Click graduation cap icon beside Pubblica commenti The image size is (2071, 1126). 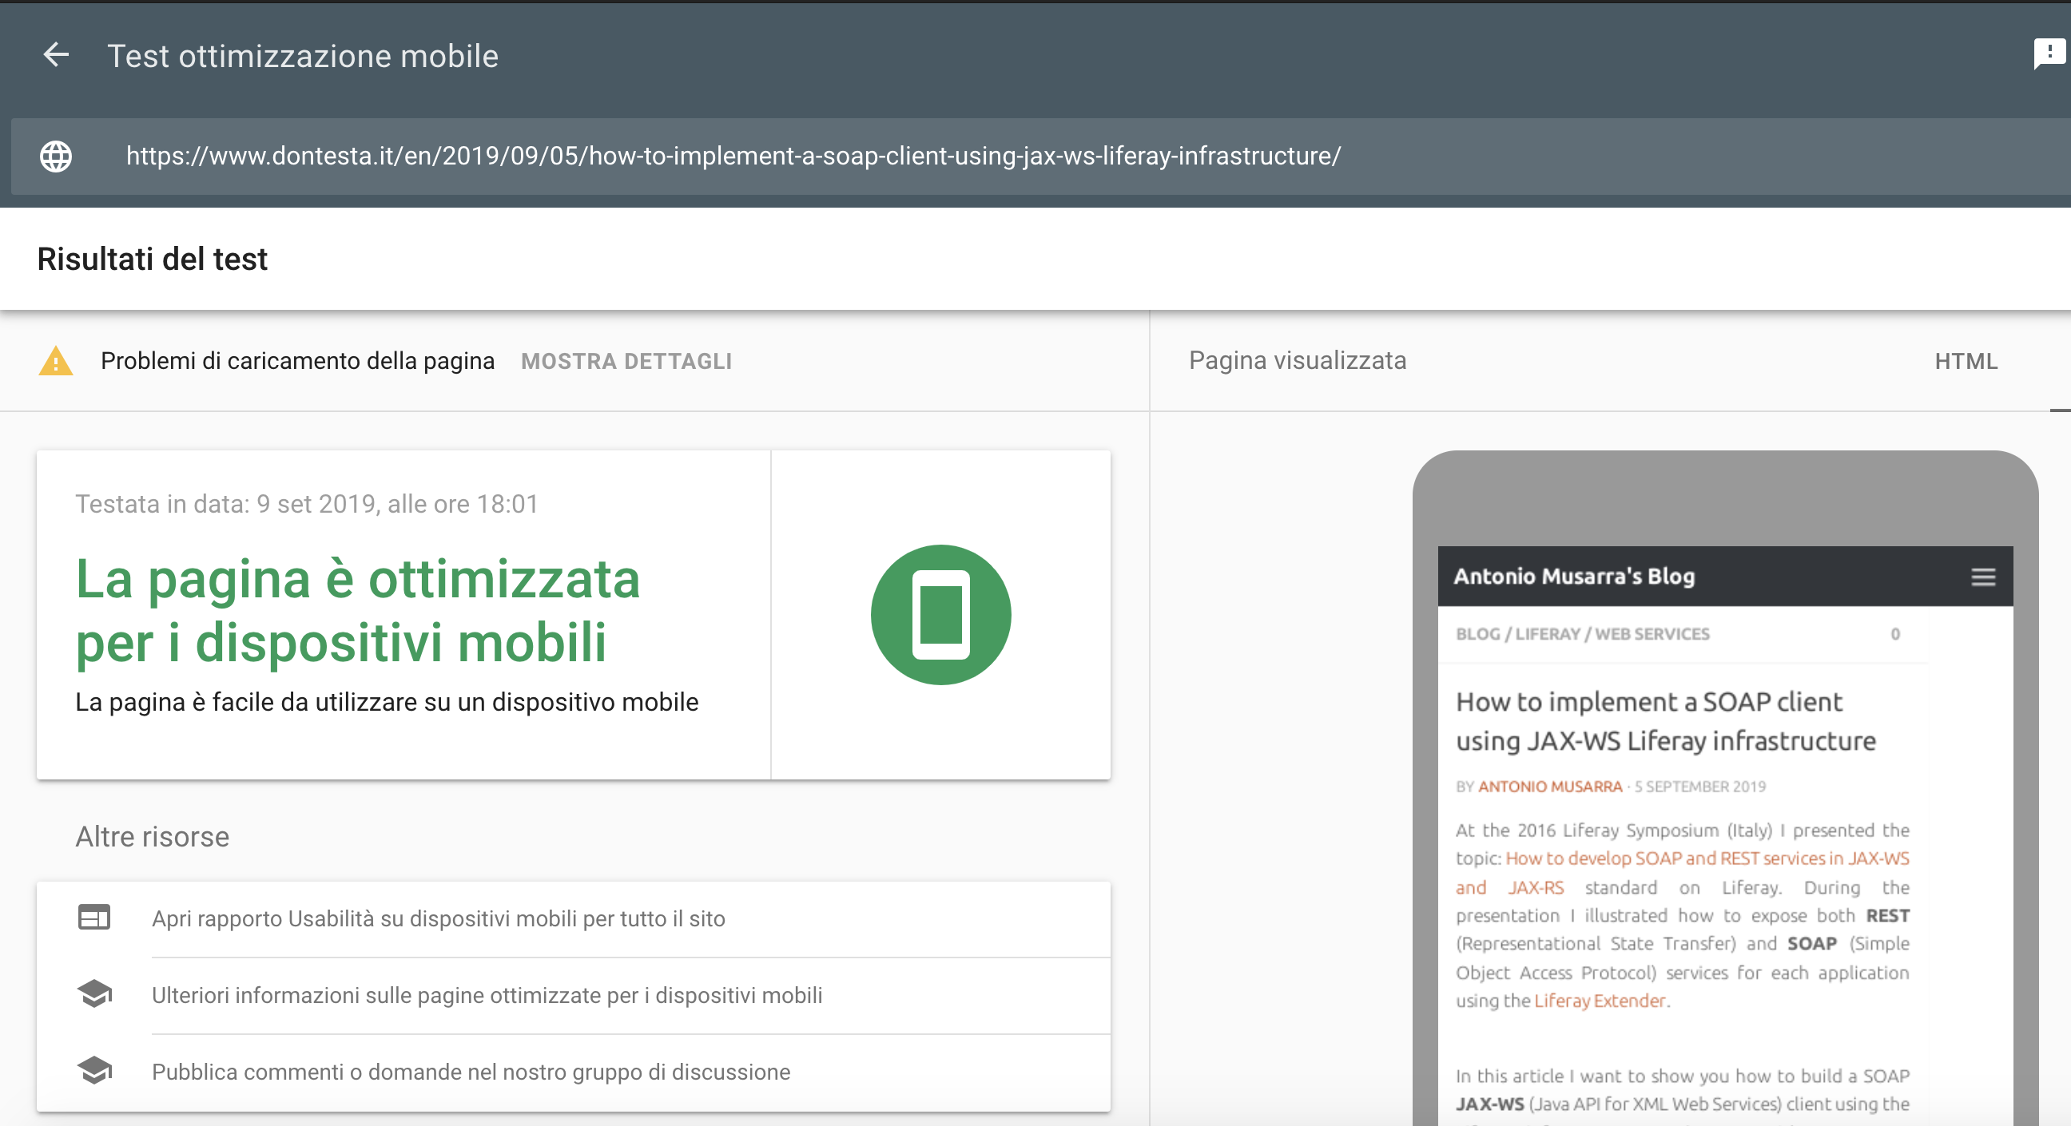click(x=94, y=1071)
